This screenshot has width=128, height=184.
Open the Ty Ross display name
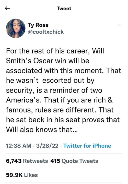(x=38, y=25)
